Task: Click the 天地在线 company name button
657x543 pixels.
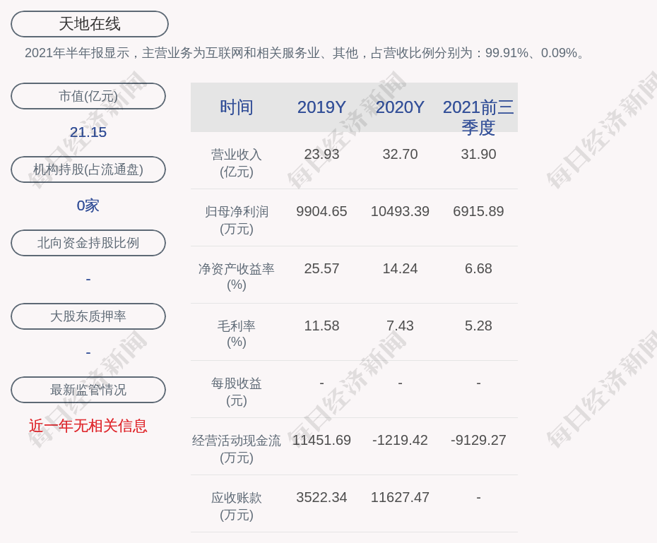Action: (x=89, y=24)
